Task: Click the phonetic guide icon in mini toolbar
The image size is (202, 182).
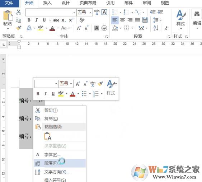Action: [x=93, y=84]
